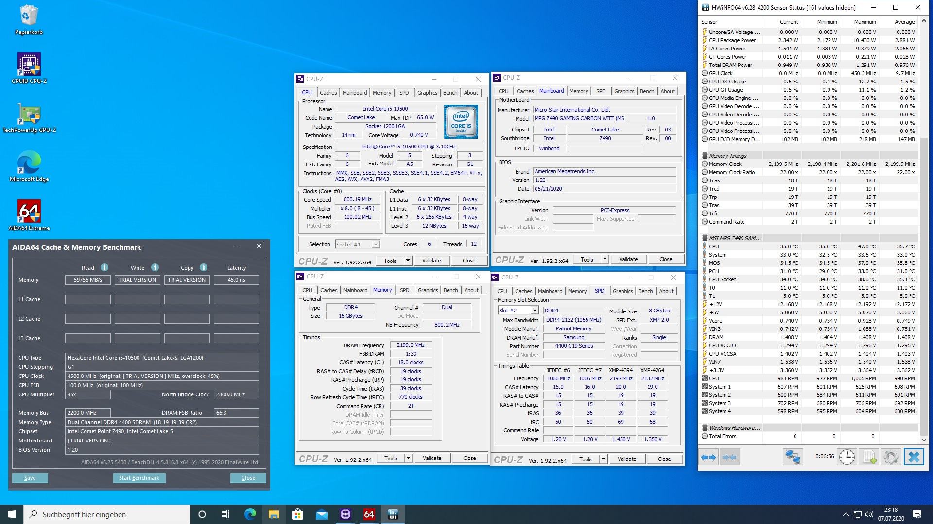This screenshot has height=524, width=933.
Task: Open Task View from the taskbar
Action: click(x=225, y=514)
